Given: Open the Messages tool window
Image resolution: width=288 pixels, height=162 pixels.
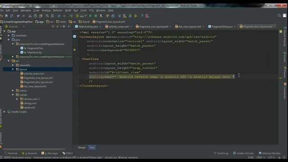Looking at the screenshot, I should 50,153.
